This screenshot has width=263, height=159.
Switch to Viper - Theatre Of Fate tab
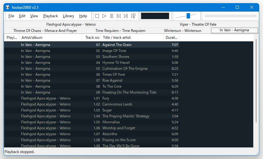tap(198, 24)
